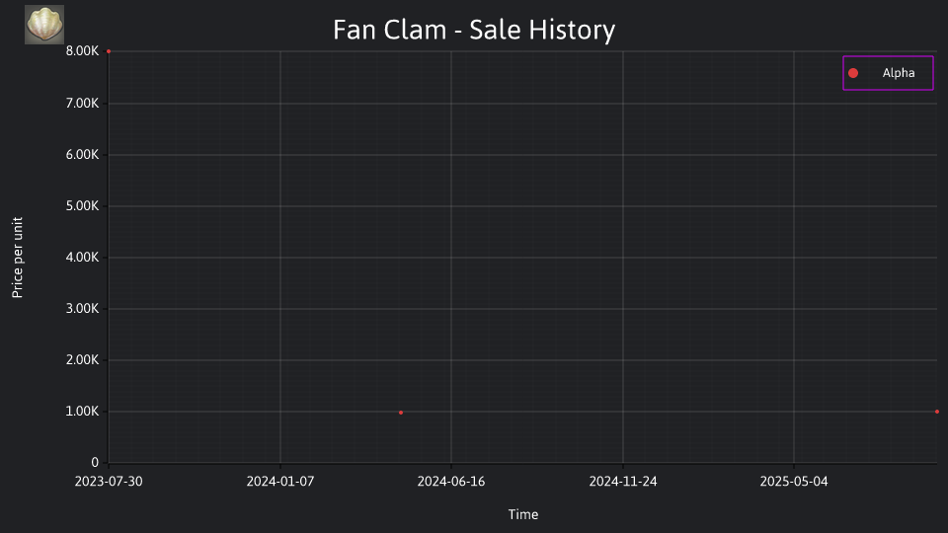Click the 3.00K y-axis label
This screenshot has width=948, height=533.
click(x=82, y=309)
